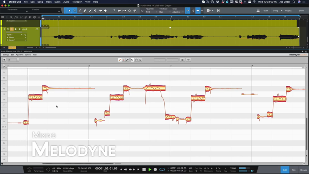Click the Melodyne compare switch icon
Screen dimensions: 309x174
tap(4, 60)
